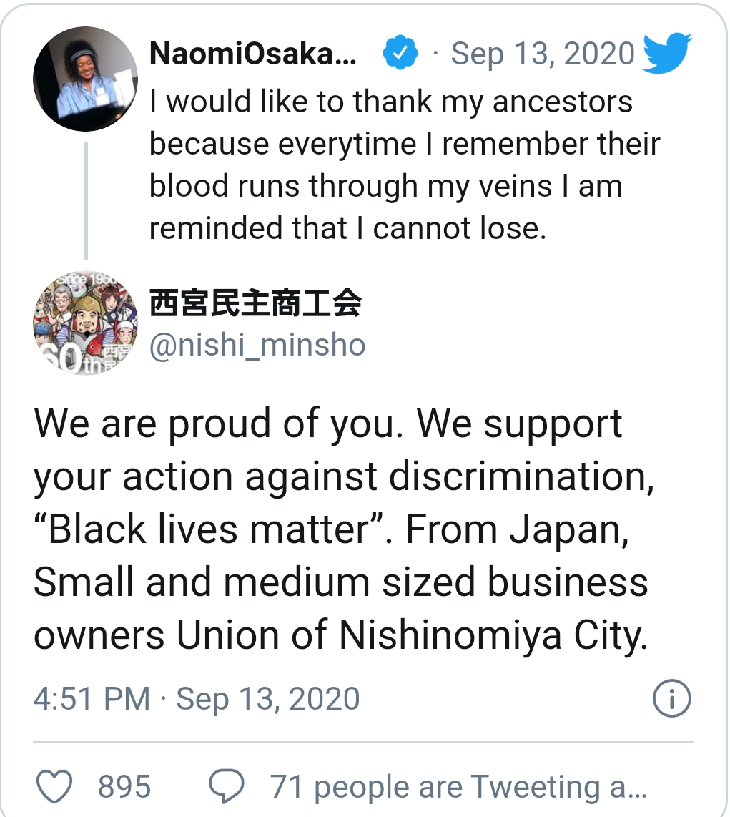Click the "Black lives matter" quoted phrase
Image resolution: width=730 pixels, height=817 pixels.
(x=208, y=530)
